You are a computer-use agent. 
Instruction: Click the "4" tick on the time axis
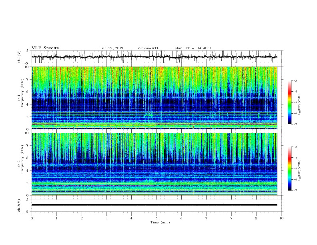click(132, 218)
